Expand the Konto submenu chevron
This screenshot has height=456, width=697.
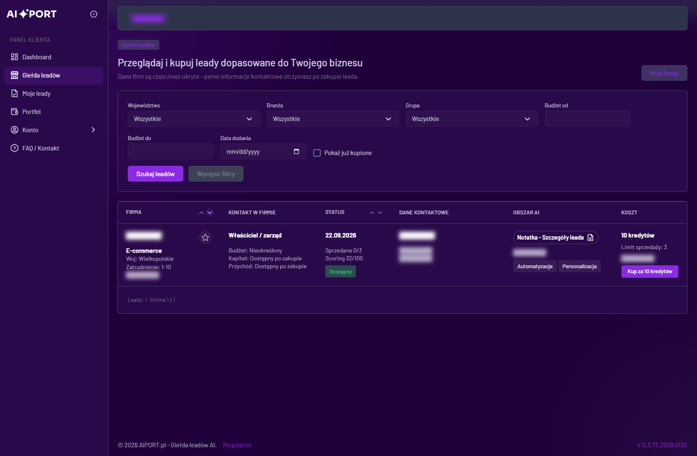point(93,130)
